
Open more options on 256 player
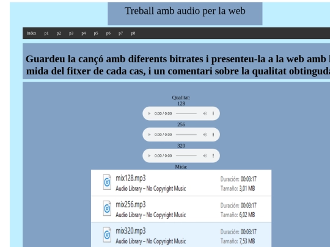[213, 134]
